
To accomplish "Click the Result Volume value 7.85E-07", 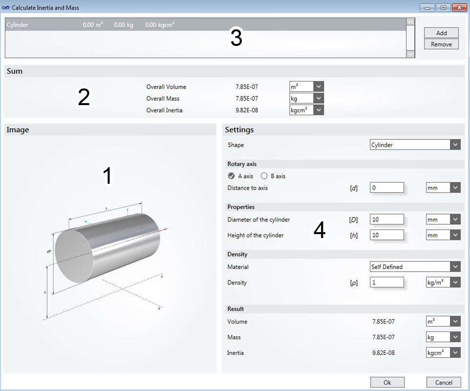I will tap(384, 322).
